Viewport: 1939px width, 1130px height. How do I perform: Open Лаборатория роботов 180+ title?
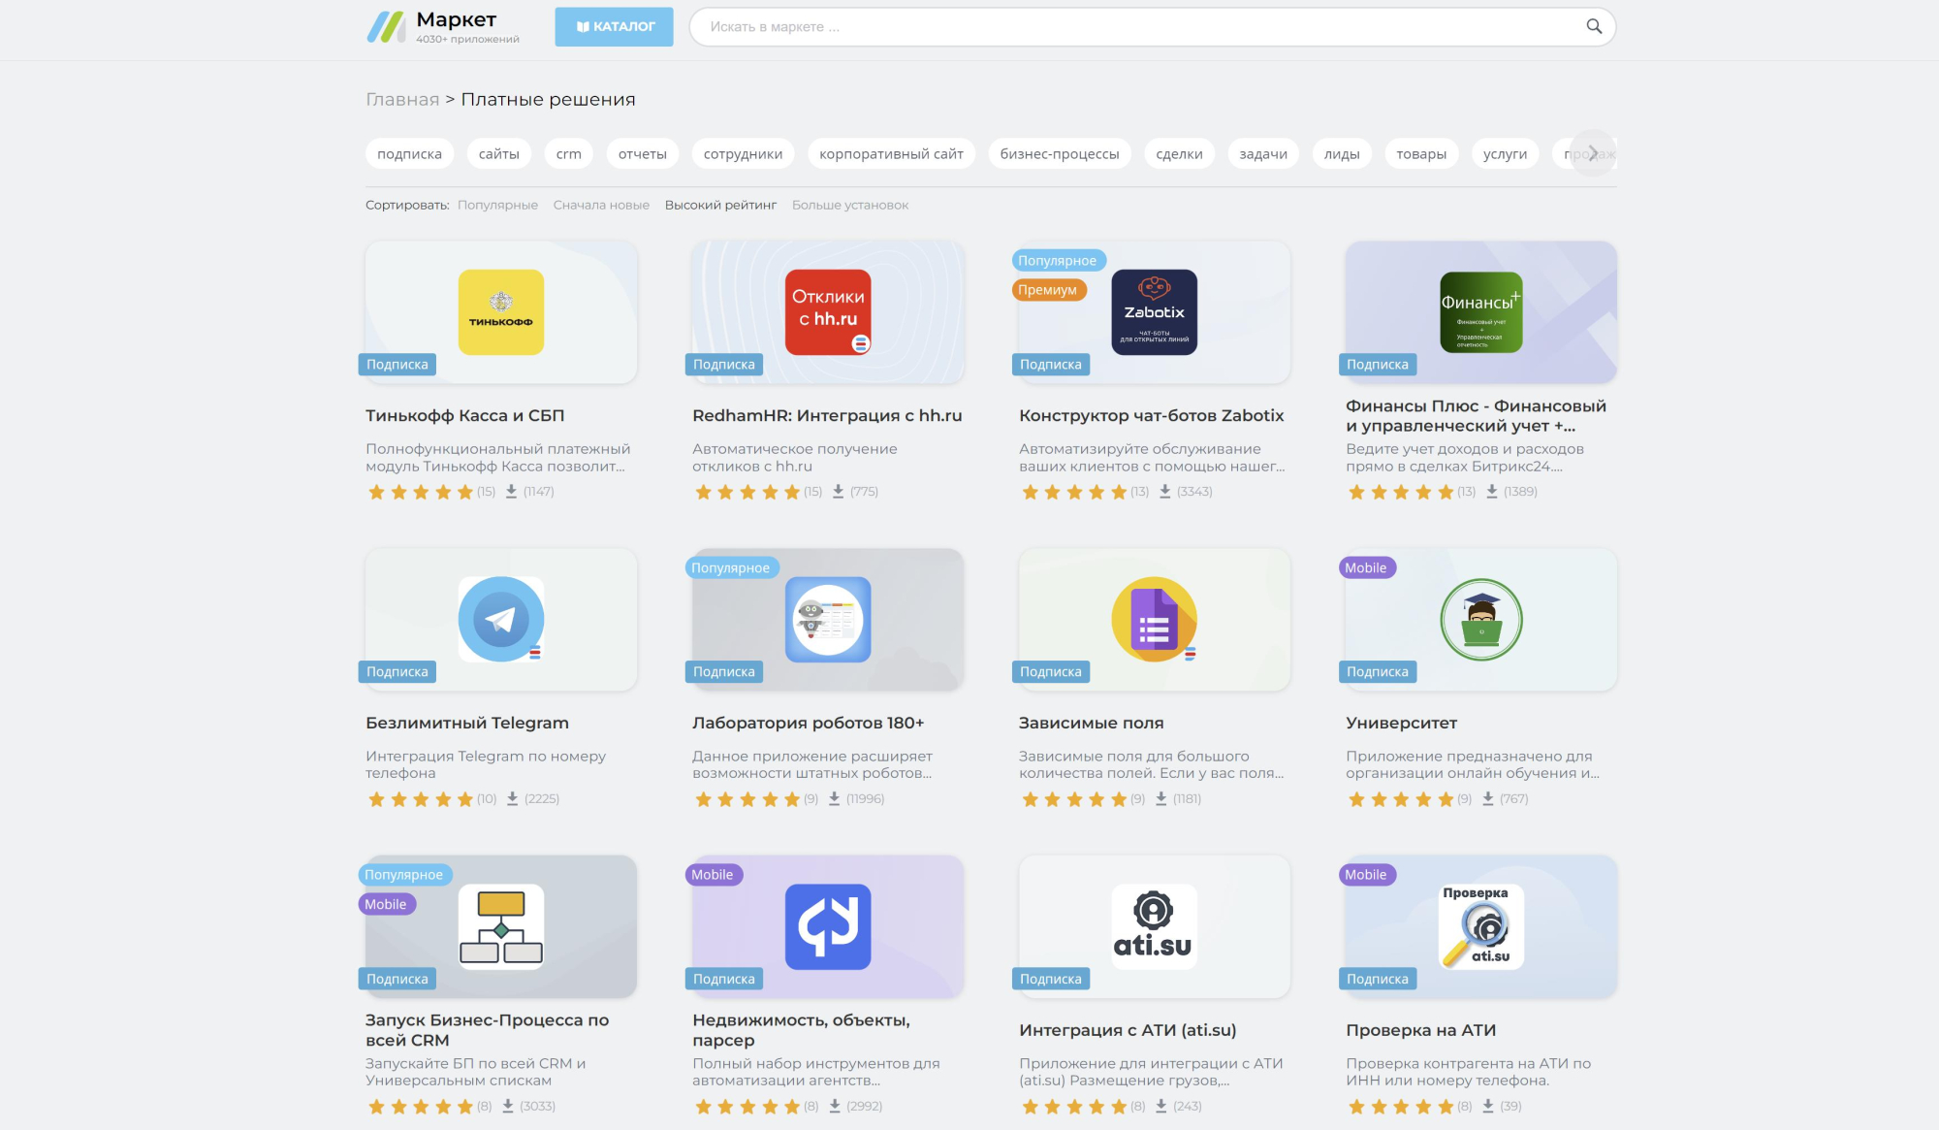pos(809,724)
